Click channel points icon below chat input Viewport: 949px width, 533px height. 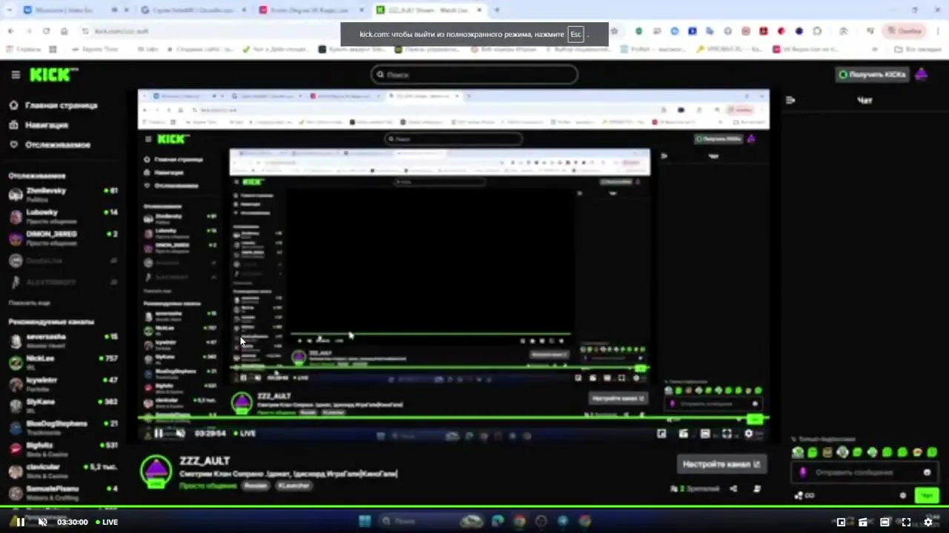[804, 495]
